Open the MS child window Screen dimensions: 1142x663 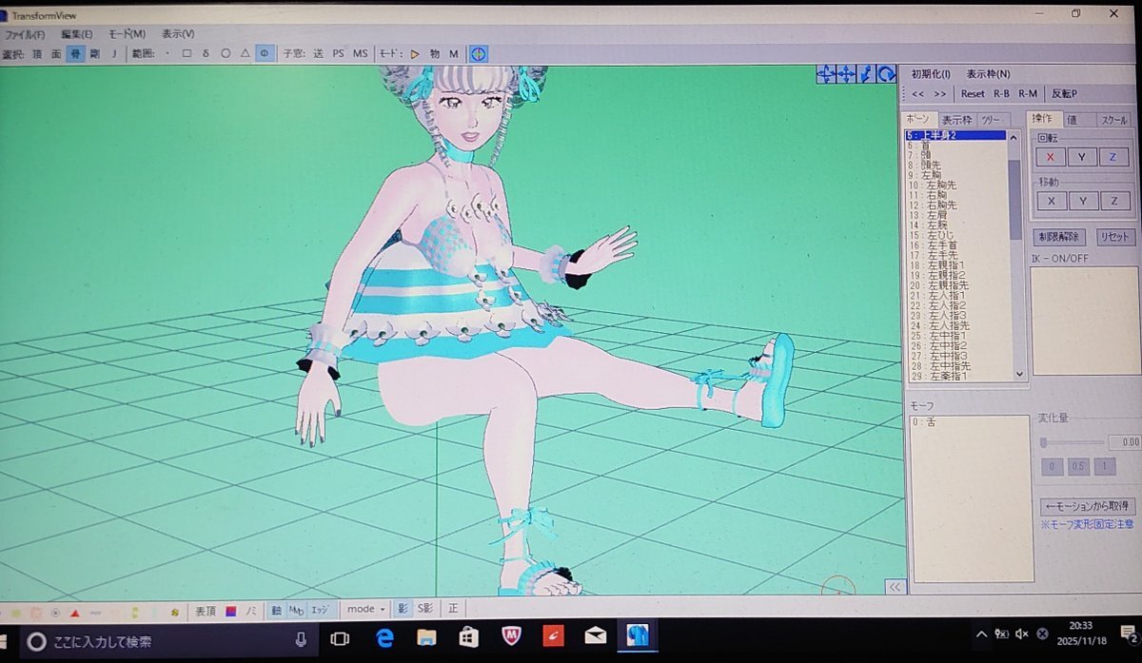click(360, 53)
